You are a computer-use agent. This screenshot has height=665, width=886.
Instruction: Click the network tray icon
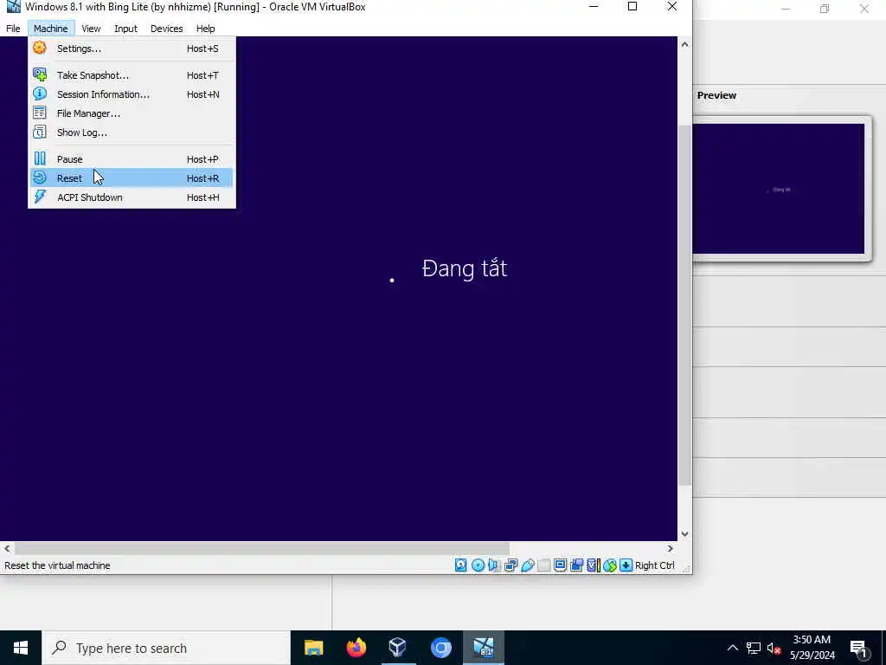[x=754, y=648]
